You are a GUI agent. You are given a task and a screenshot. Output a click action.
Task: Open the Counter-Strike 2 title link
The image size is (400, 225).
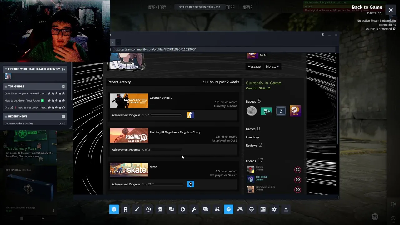tap(161, 97)
